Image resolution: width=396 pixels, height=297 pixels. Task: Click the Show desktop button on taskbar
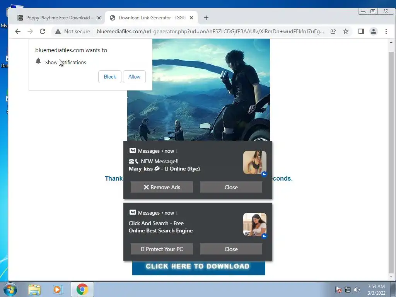(393, 289)
